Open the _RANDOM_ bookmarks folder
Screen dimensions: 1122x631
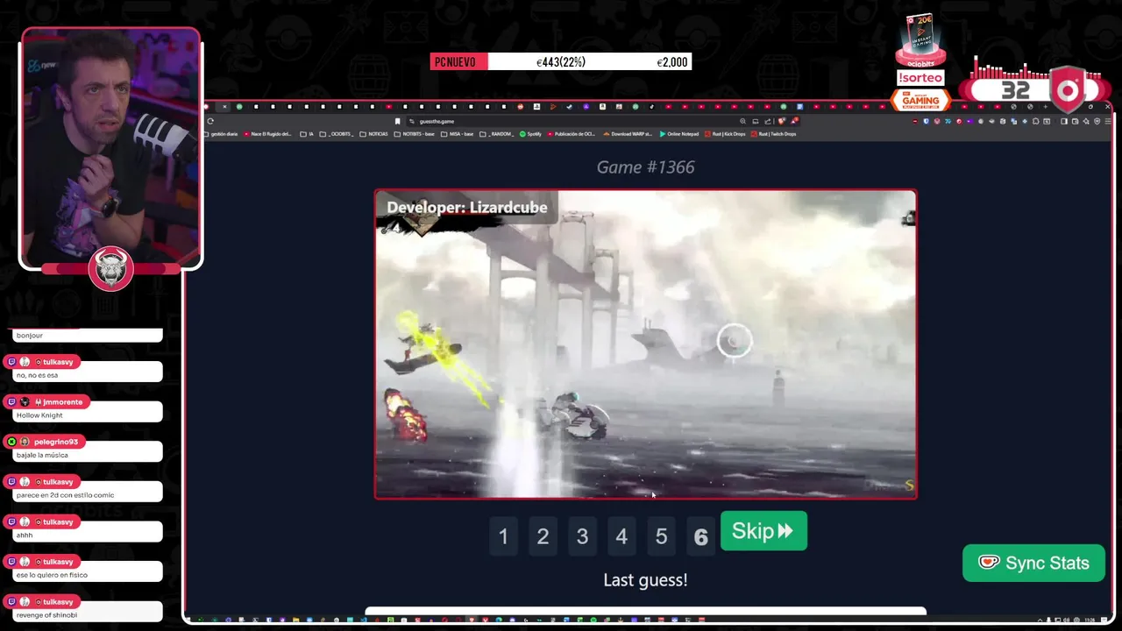coord(497,134)
